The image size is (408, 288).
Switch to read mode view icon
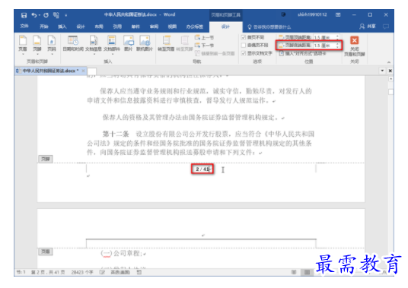[294, 272]
